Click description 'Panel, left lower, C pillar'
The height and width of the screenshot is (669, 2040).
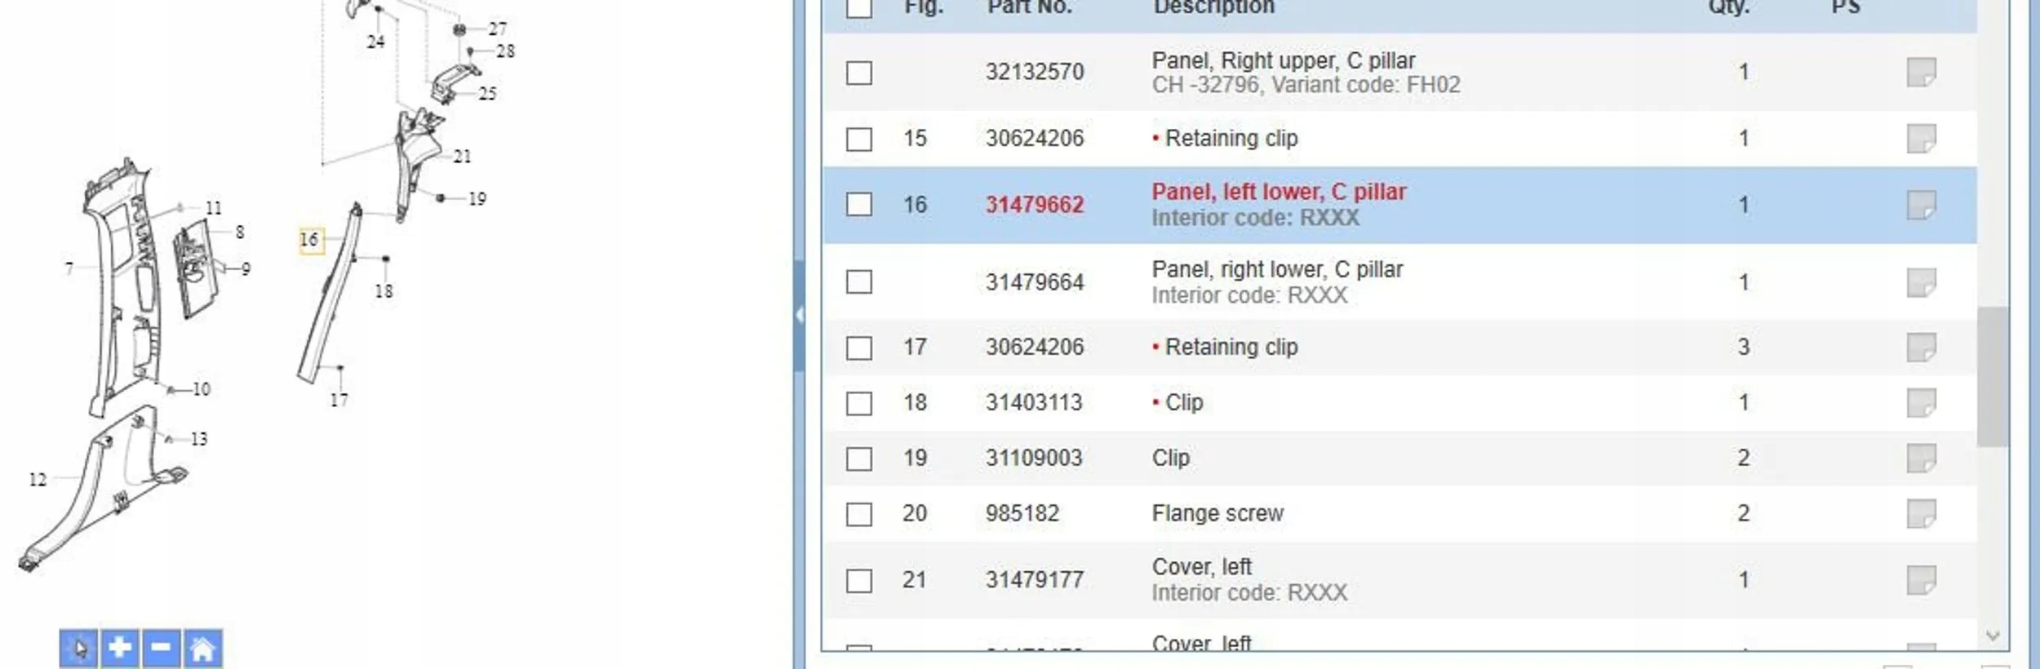(1279, 192)
